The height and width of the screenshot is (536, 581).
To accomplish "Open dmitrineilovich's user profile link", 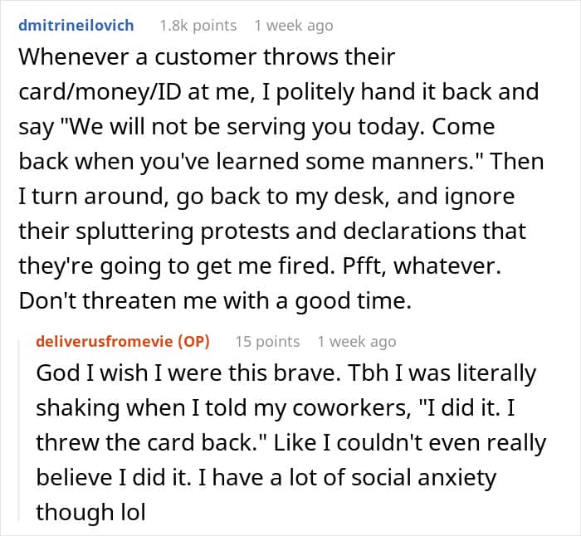I will tap(76, 26).
